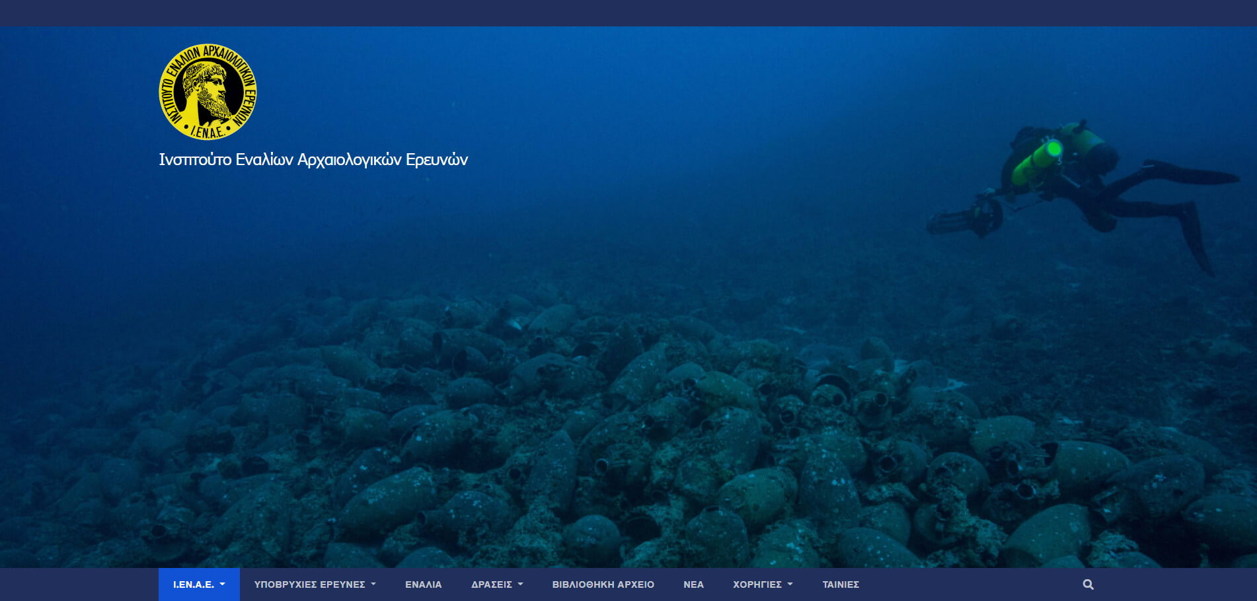Viewport: 1257px width, 601px height.
Task: Expand the caret next to ΧΟΡΗΓΙΕΣ
Action: click(790, 584)
